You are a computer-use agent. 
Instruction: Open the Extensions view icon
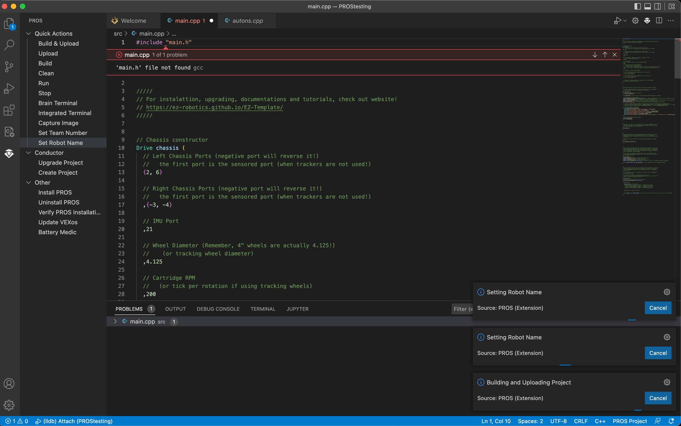pyautogui.click(x=9, y=110)
